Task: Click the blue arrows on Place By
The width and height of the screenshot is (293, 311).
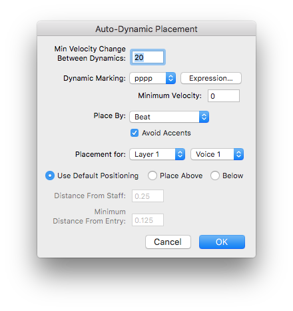Action: click(x=204, y=117)
